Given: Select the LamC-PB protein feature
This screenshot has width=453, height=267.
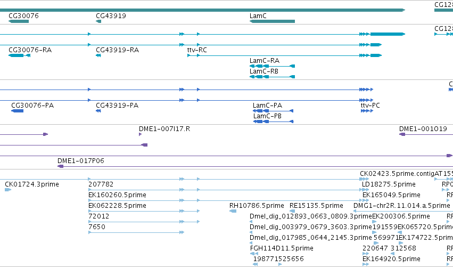Looking at the screenshot, I should click(x=273, y=122).
